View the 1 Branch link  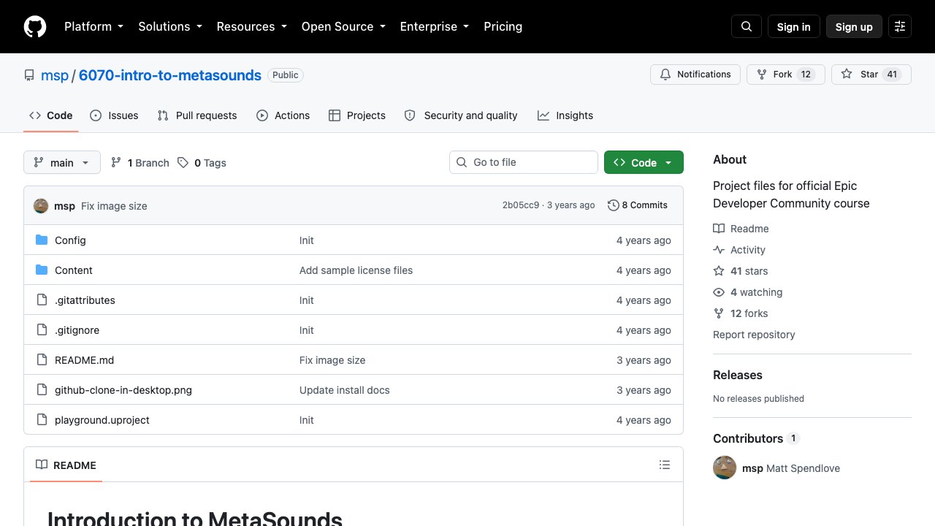140,163
